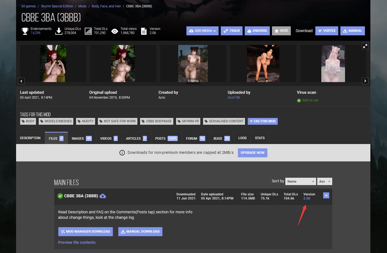The image size is (387, 253).
Task: Open the VIDEOS tab
Action: coord(109,138)
